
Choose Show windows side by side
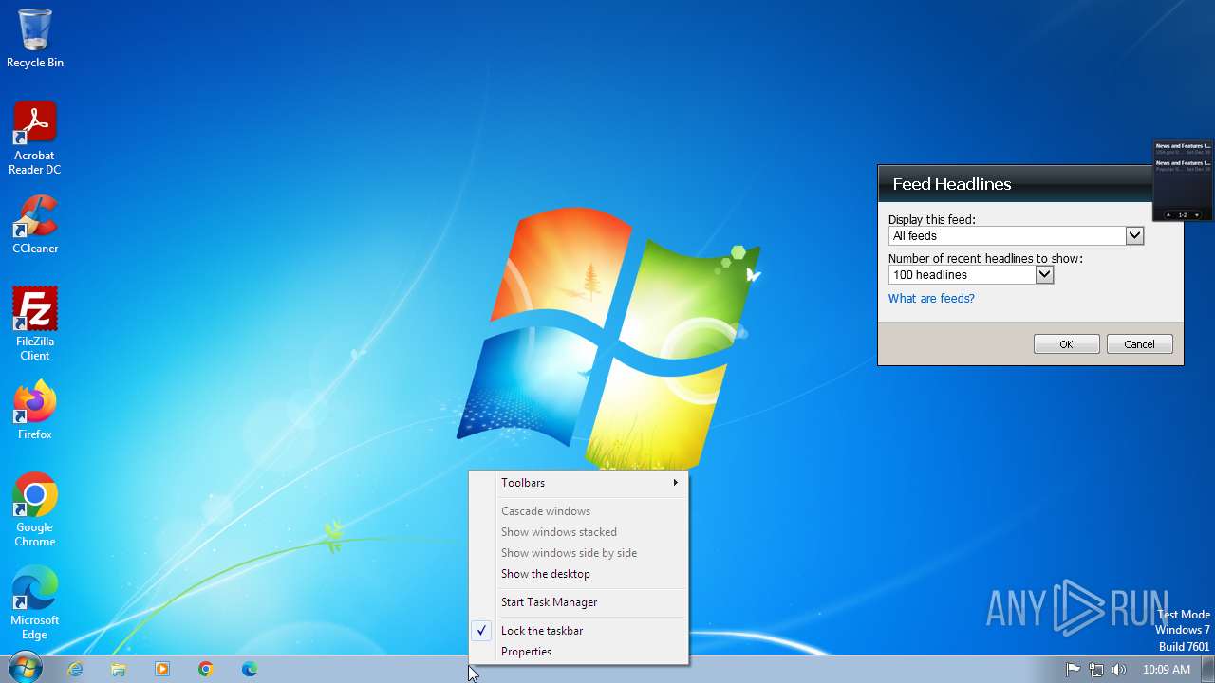(x=578, y=553)
